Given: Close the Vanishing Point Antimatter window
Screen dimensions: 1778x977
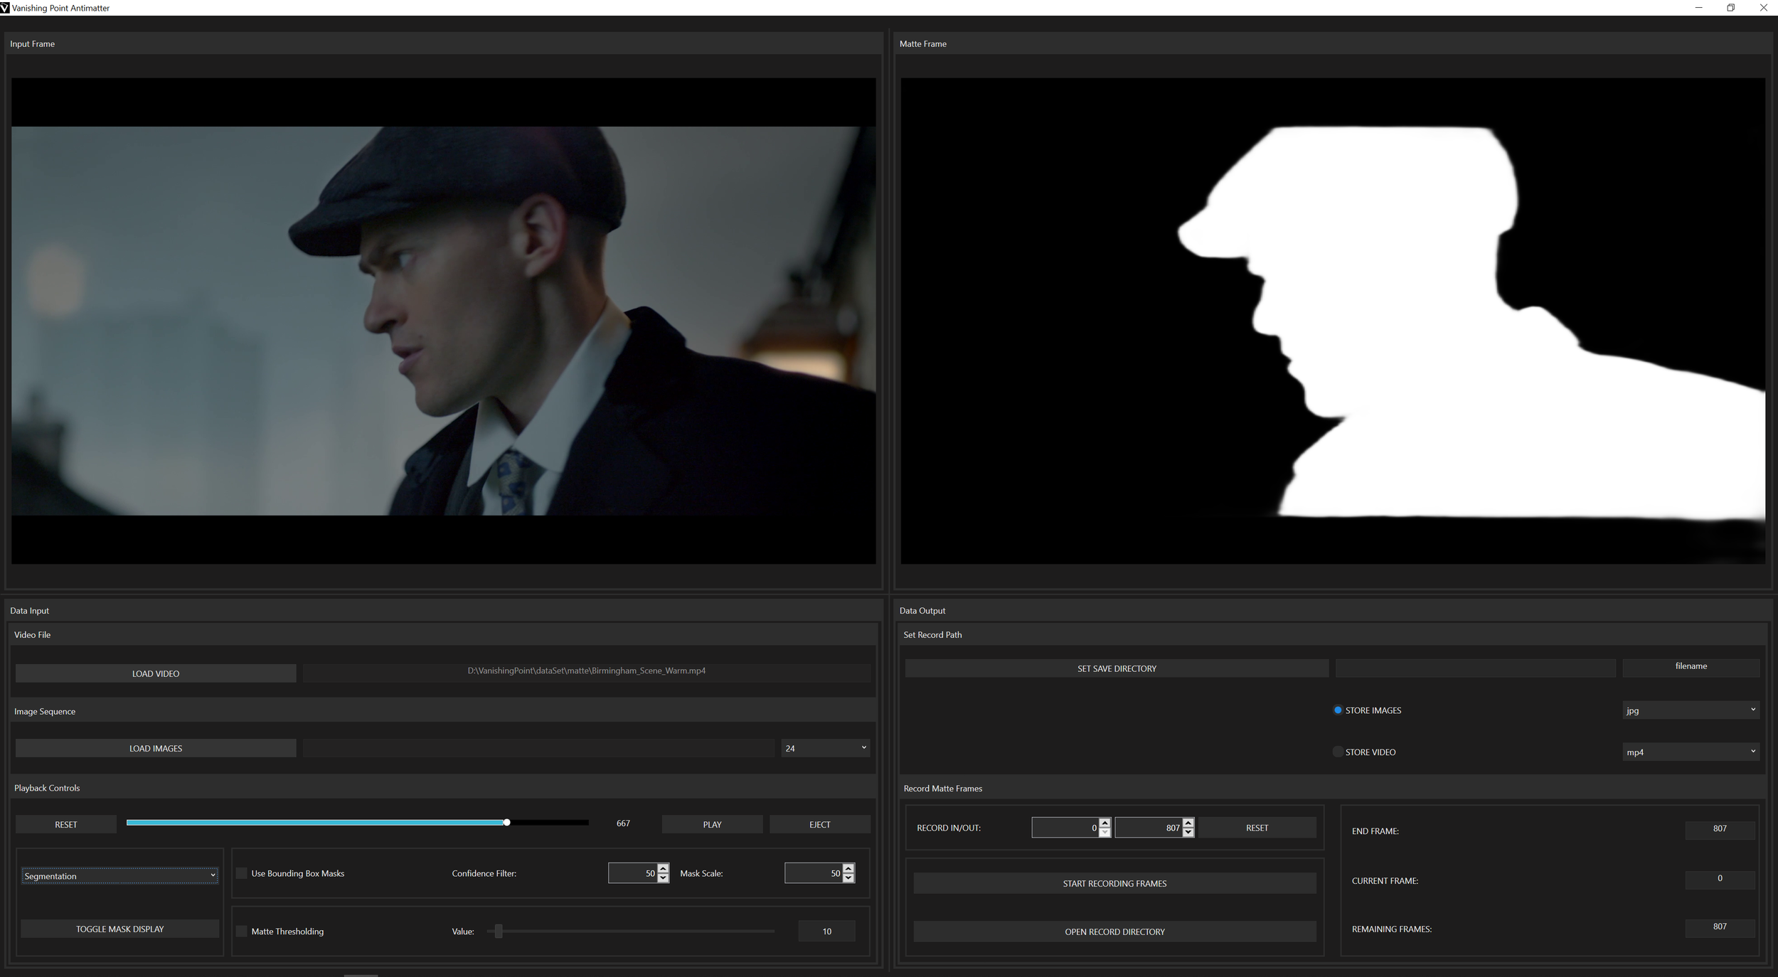Looking at the screenshot, I should (1762, 8).
